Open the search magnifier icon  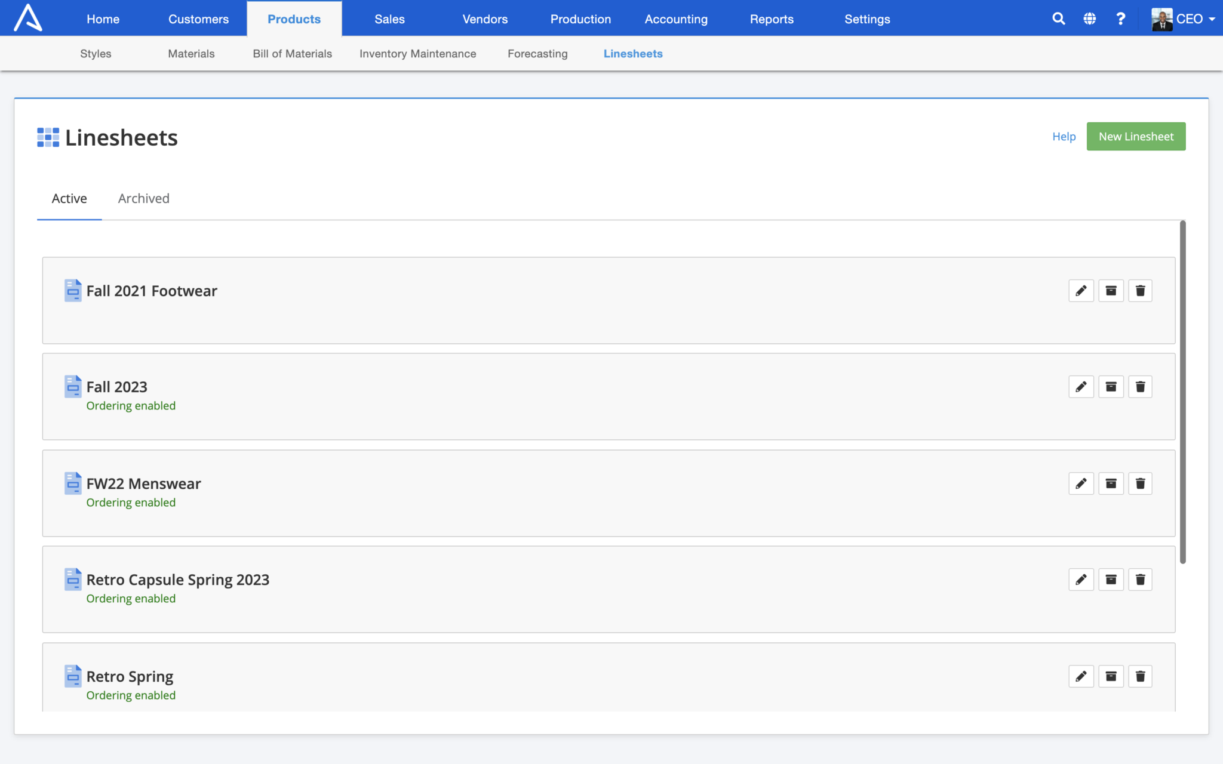click(x=1058, y=19)
